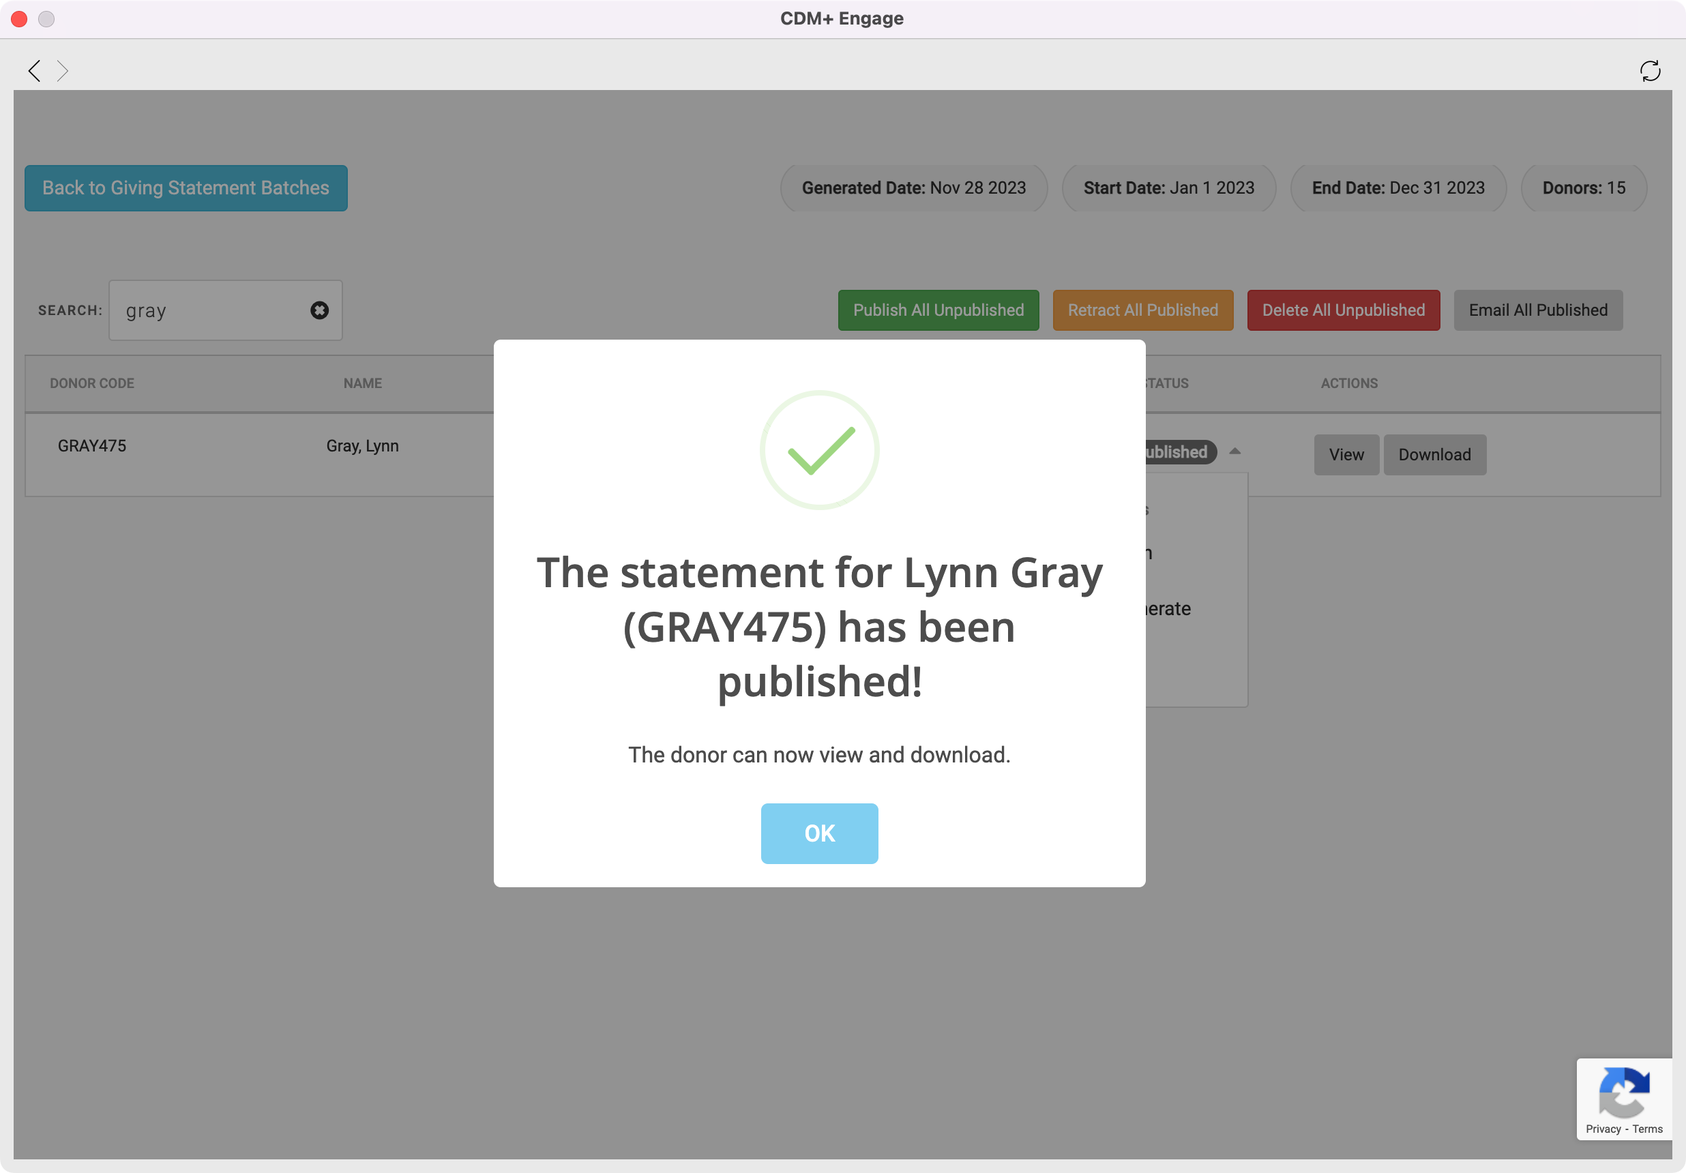Viewport: 1686px width, 1173px height.
Task: Click the forward navigation arrow icon
Action: (63, 70)
